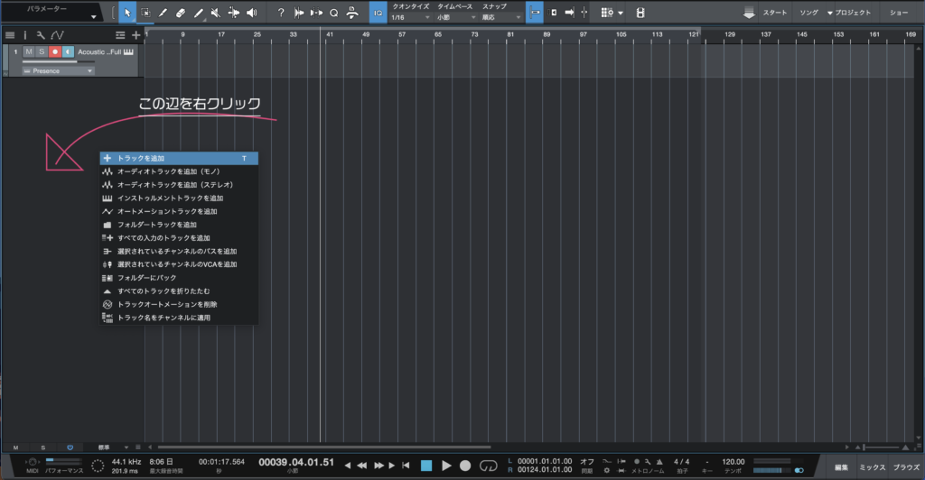Solo the Acoustic Full track
The height and width of the screenshot is (480, 925).
click(42, 52)
